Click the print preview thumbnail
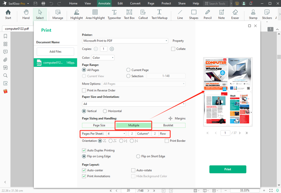The width and height of the screenshot is (281, 193). coord(228,92)
